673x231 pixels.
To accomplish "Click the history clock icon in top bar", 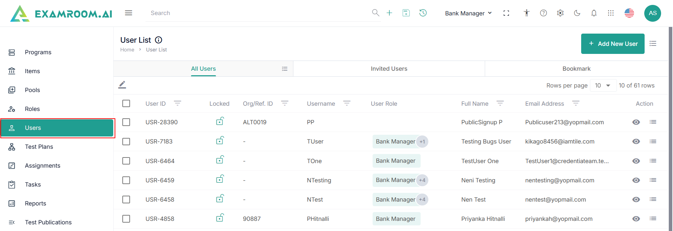I will tap(423, 13).
